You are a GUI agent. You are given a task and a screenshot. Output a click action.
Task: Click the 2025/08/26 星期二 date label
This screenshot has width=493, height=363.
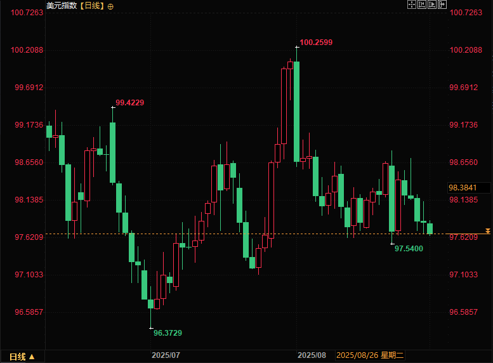370,355
